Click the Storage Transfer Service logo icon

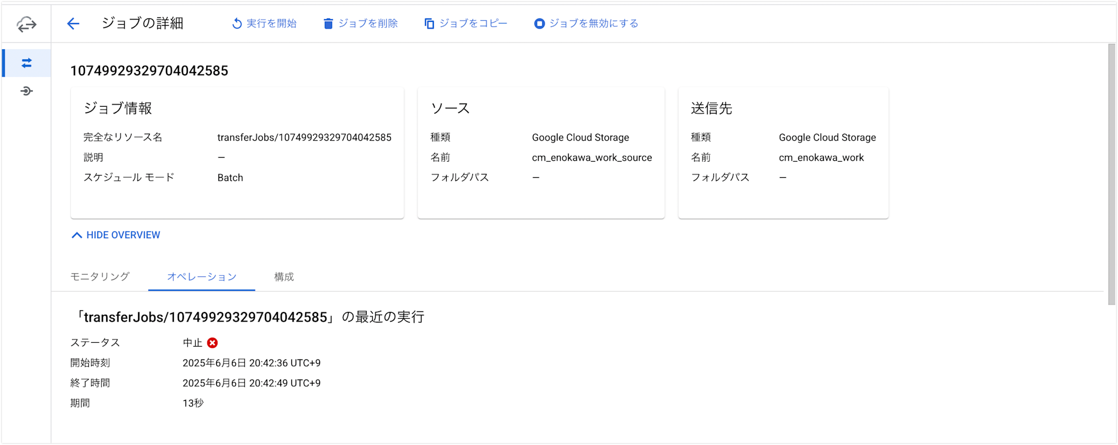point(26,24)
